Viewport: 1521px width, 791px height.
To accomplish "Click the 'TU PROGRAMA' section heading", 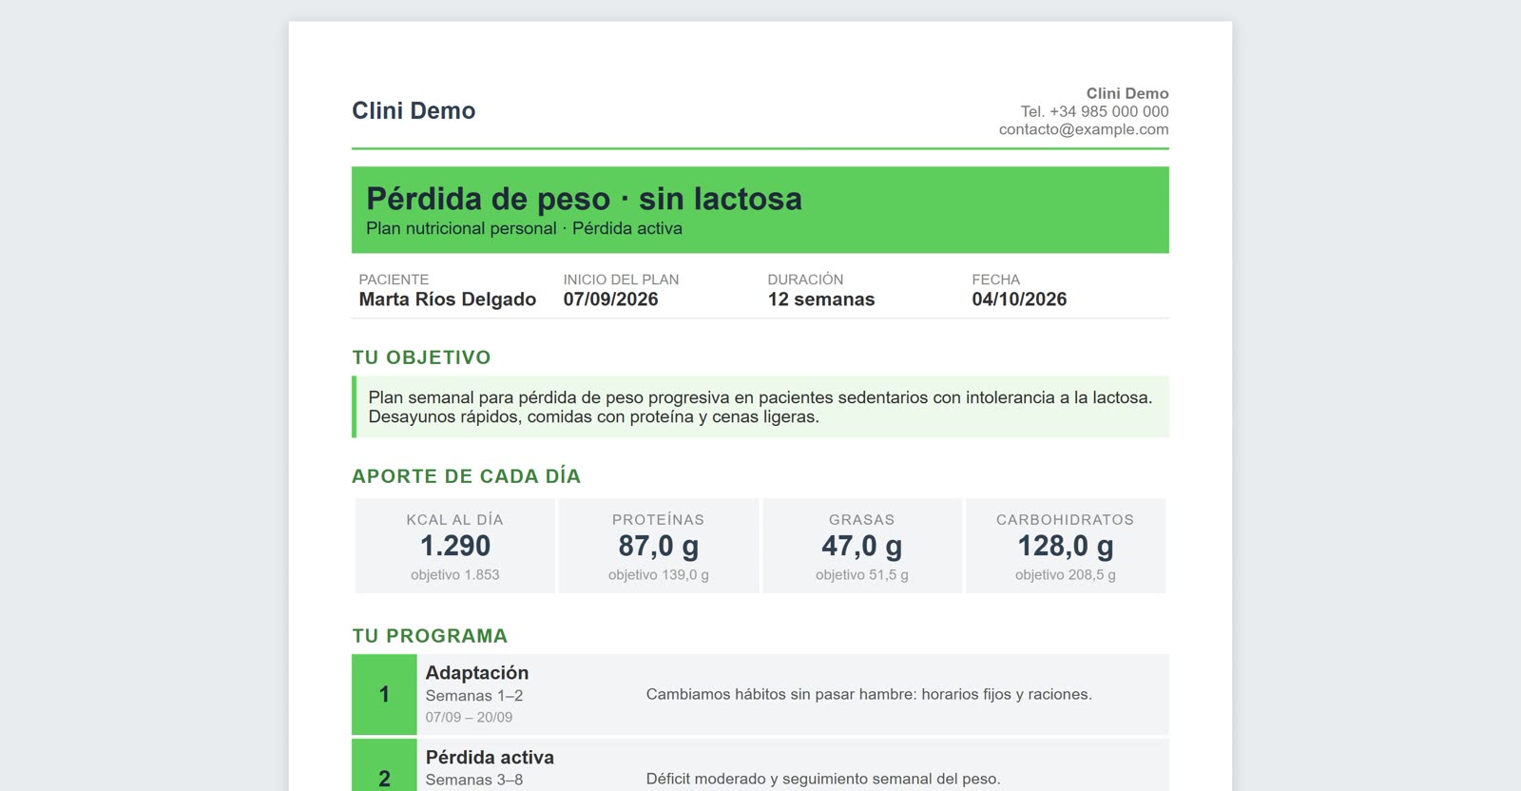I will 430,636.
